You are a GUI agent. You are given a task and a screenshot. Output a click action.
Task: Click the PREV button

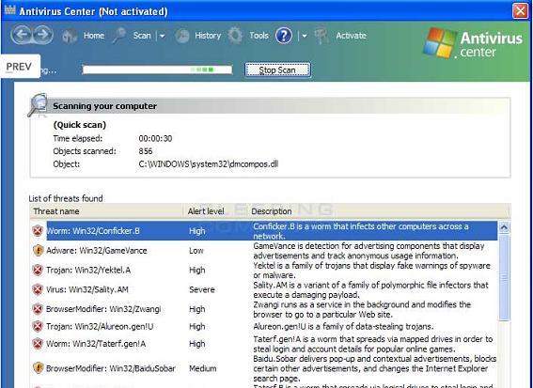pyautogui.click(x=19, y=67)
